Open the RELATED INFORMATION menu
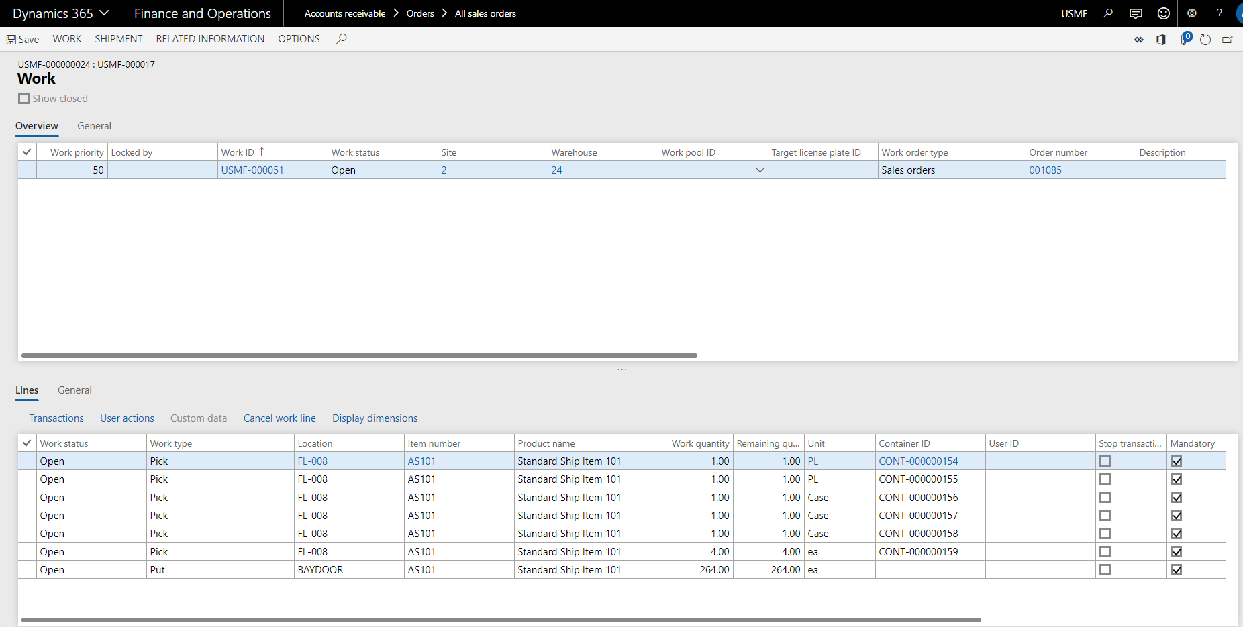 tap(210, 39)
